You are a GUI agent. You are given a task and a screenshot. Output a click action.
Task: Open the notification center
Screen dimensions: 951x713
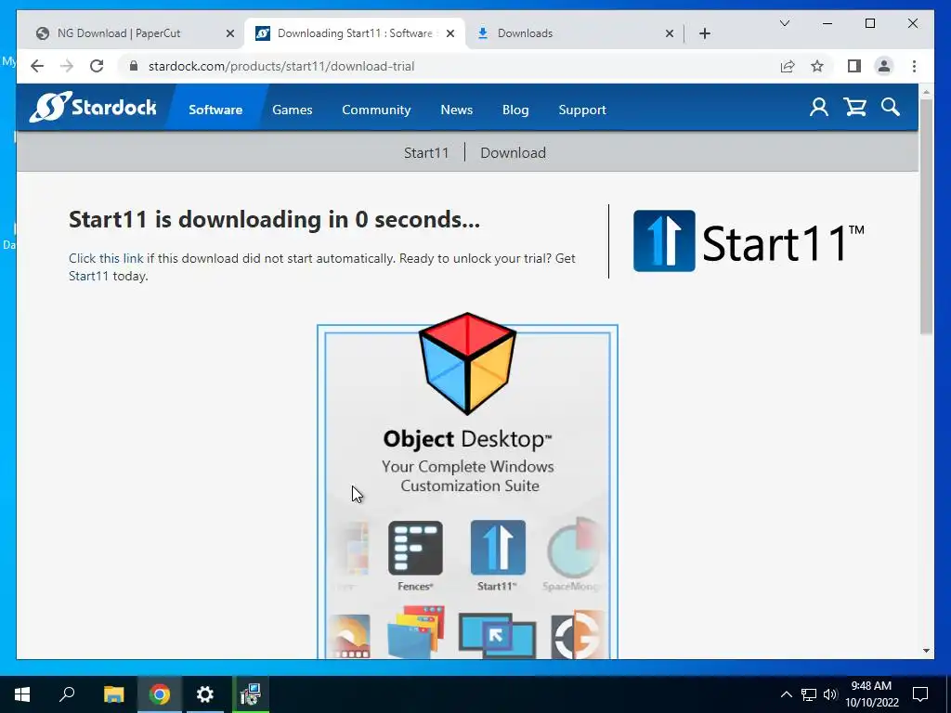click(920, 694)
